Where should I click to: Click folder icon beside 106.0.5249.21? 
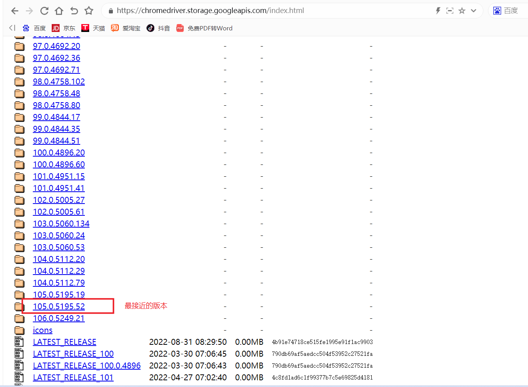tap(19, 318)
